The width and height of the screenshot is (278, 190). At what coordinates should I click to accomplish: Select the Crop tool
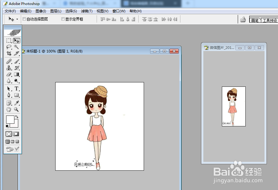(9, 53)
